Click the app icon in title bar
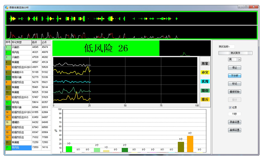The image size is (267, 161). (x=6, y=7)
